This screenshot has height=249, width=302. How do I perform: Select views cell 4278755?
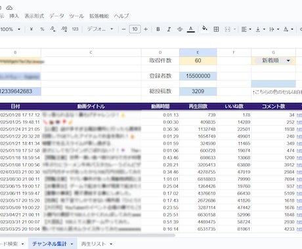(x=198, y=172)
